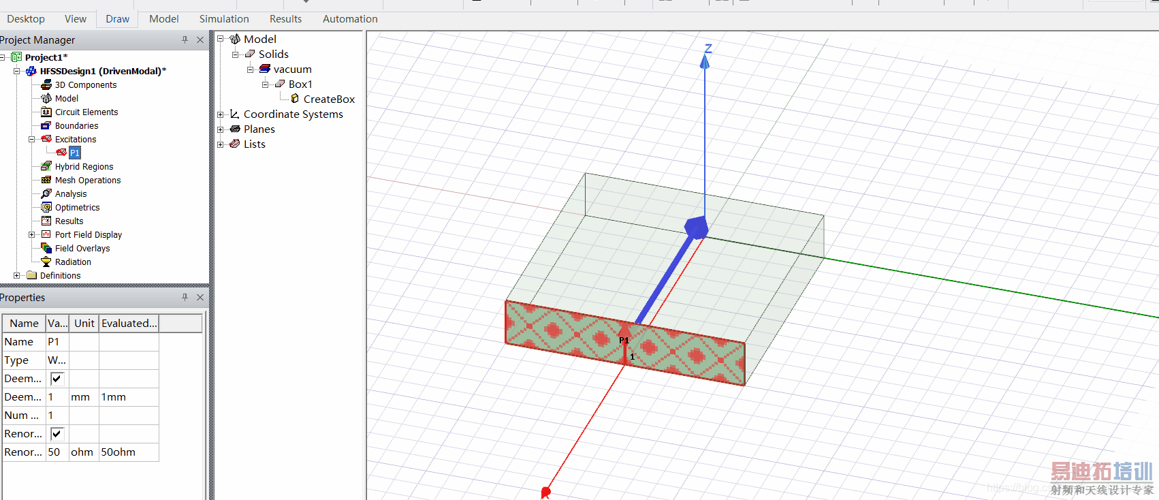Open the Results ribbon tab

286,19
